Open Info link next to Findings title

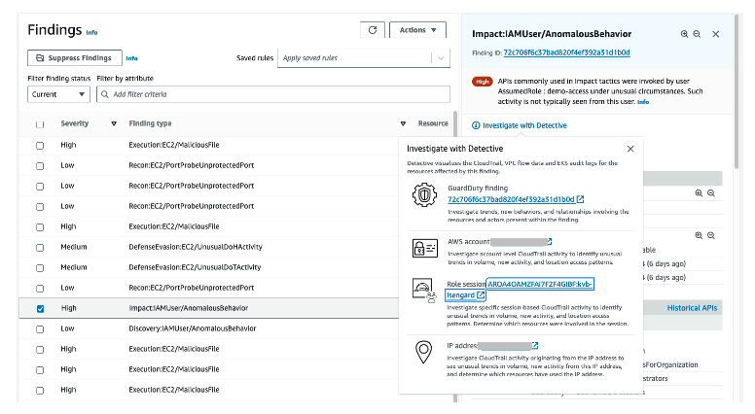coord(91,33)
